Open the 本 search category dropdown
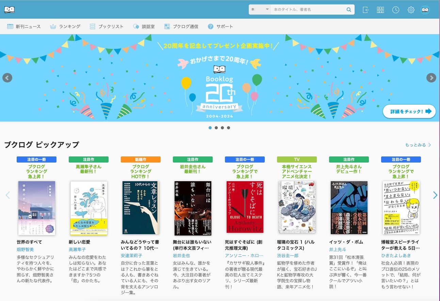Image resolution: width=440 pixels, height=301 pixels. tap(260, 10)
